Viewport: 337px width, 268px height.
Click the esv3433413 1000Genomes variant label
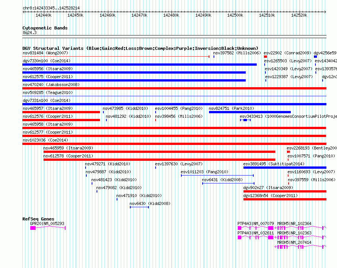click(288, 116)
